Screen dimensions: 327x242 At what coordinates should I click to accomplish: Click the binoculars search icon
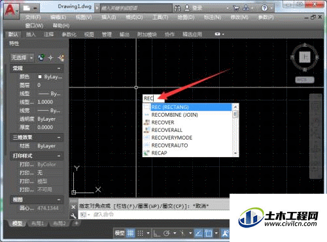(x=177, y=8)
